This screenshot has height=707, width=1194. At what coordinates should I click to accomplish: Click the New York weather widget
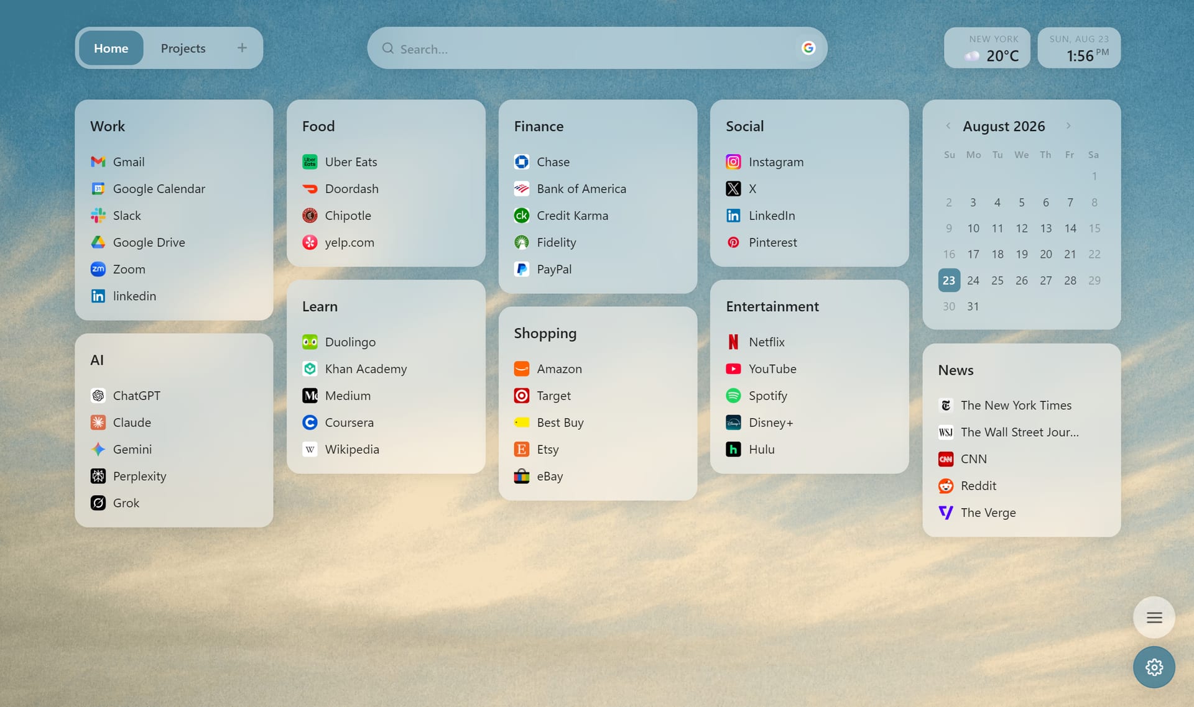click(x=988, y=48)
